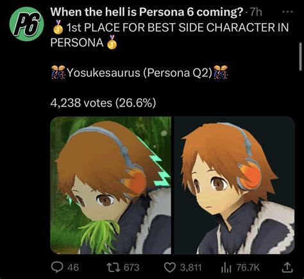The width and height of the screenshot is (304, 279).
Task: Click the reply speech bubble icon
Action: (x=57, y=267)
